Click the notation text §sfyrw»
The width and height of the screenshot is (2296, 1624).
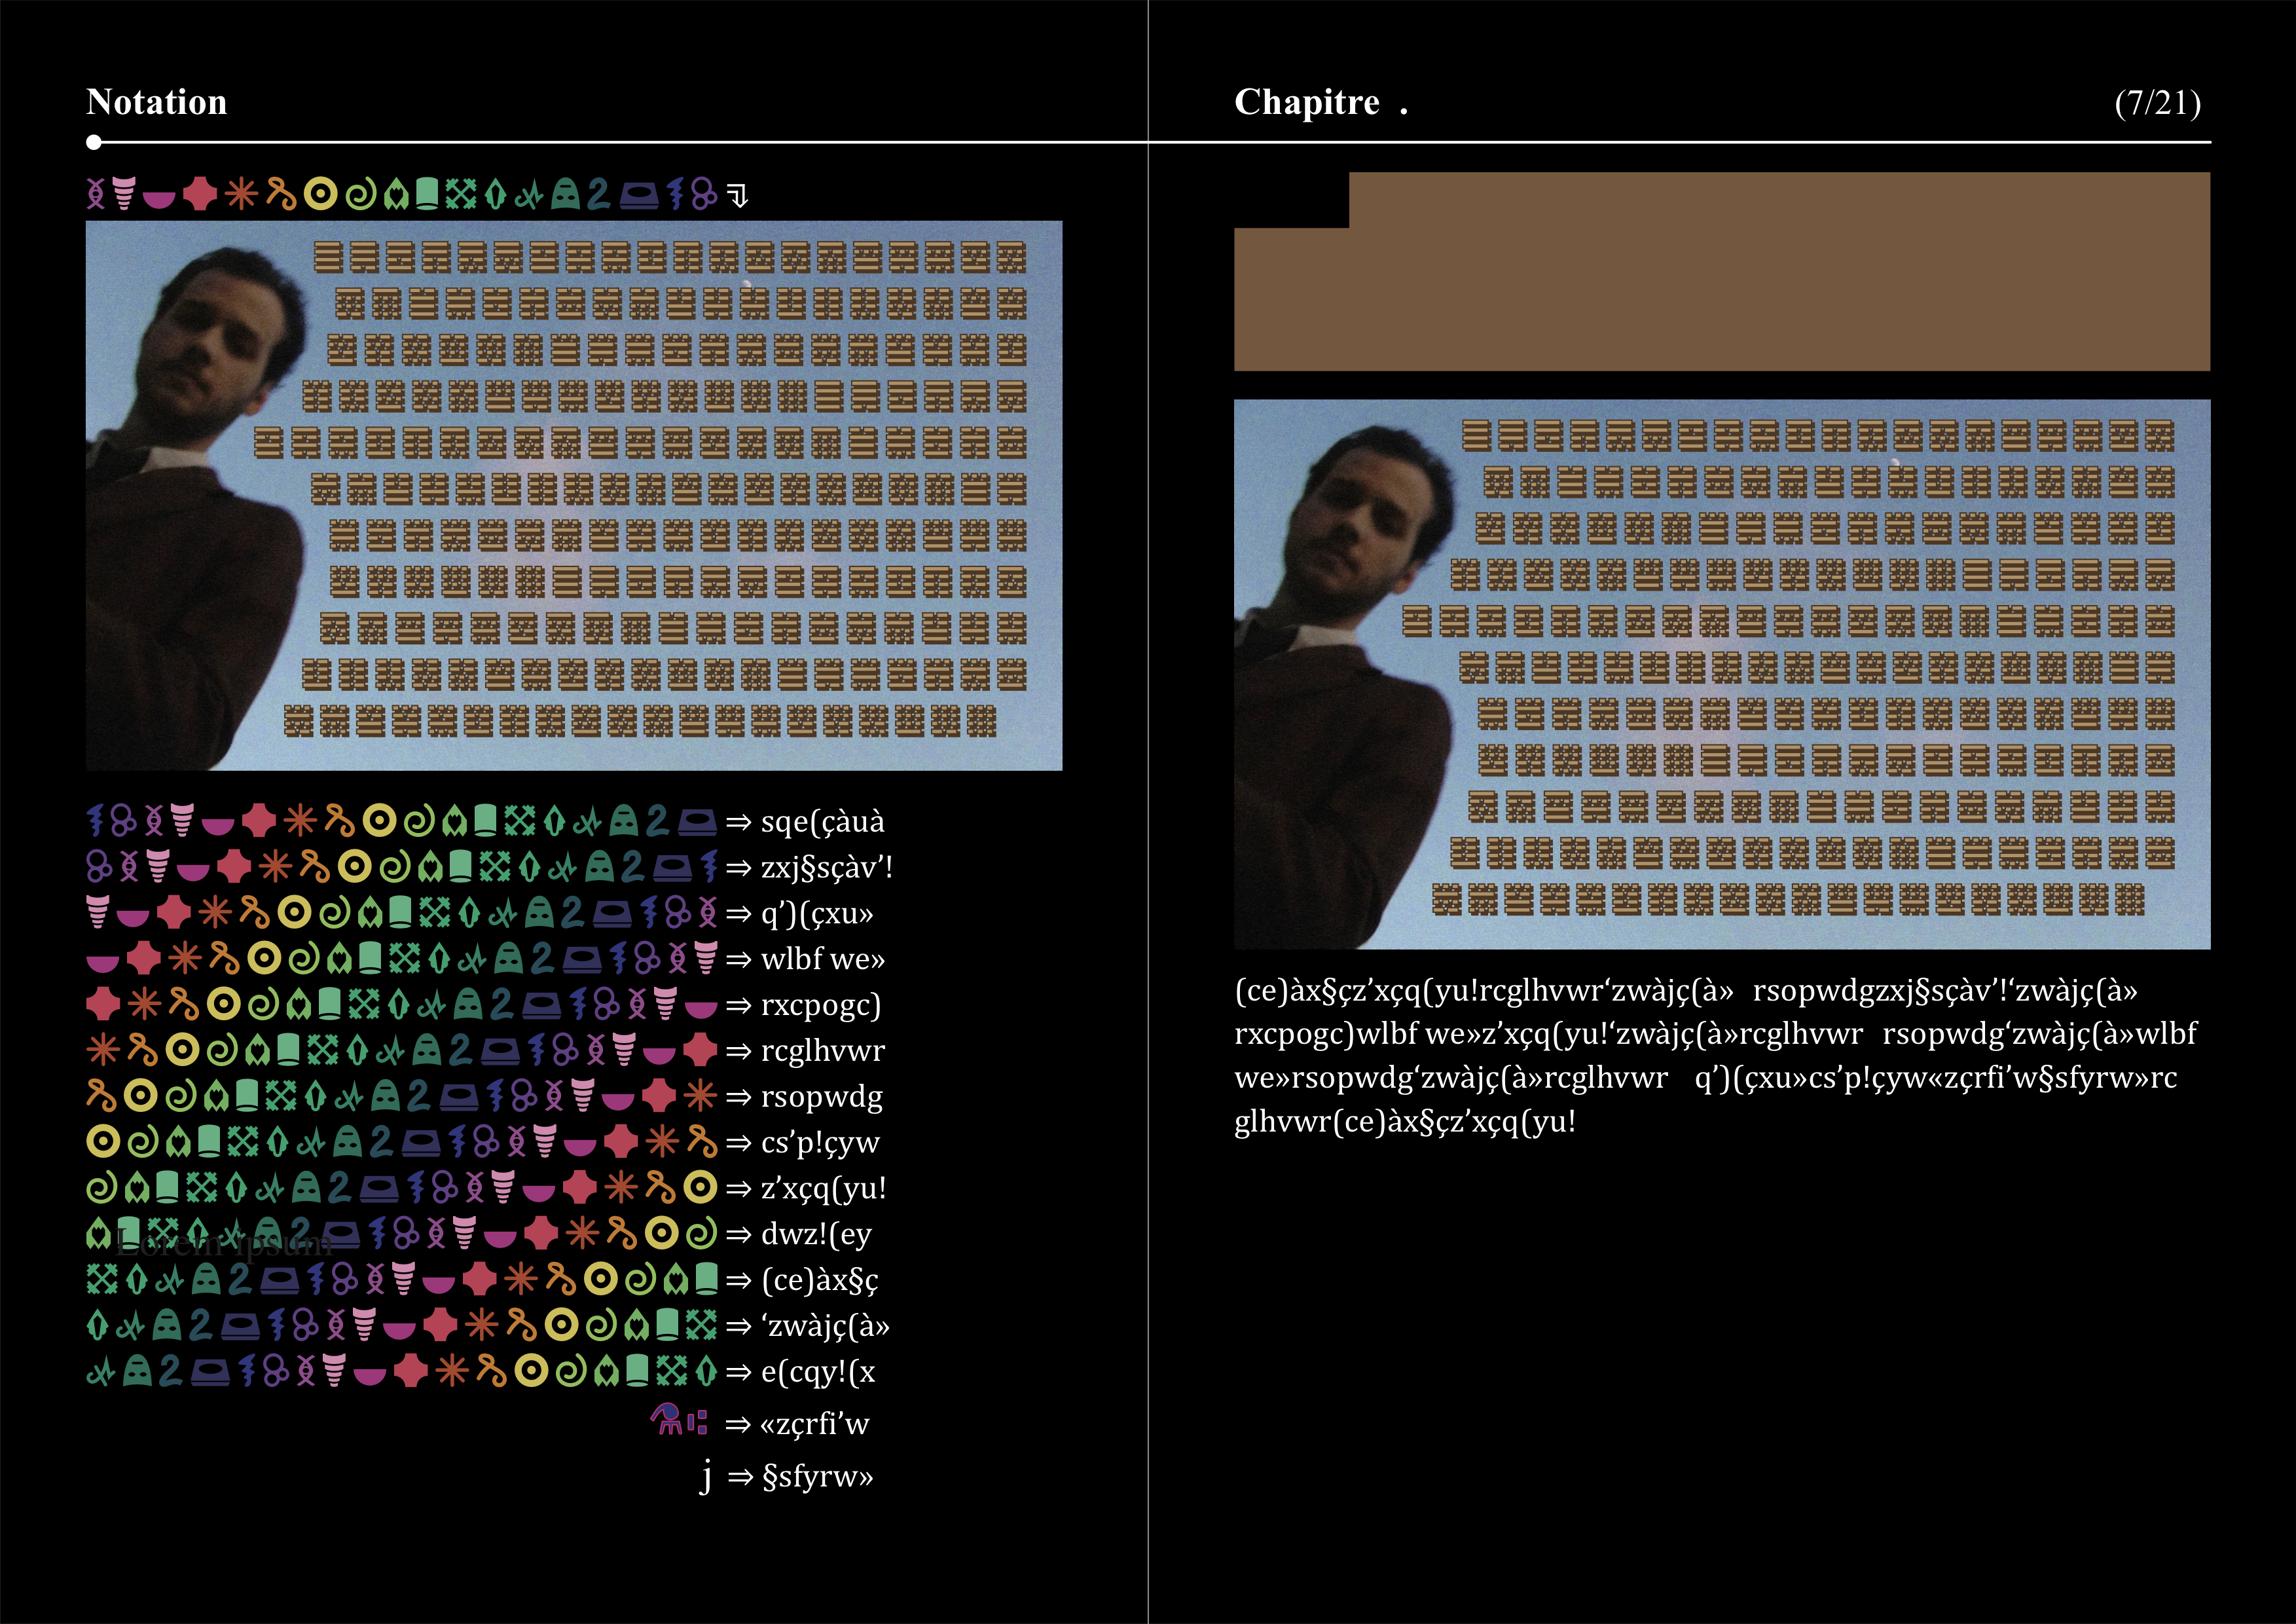click(x=817, y=1477)
